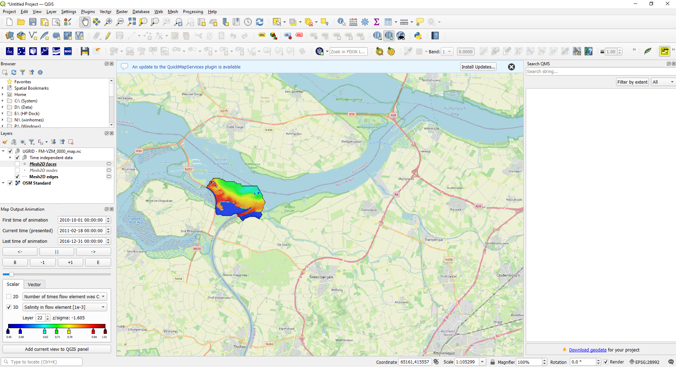Open the Mesh menu

pos(172,12)
